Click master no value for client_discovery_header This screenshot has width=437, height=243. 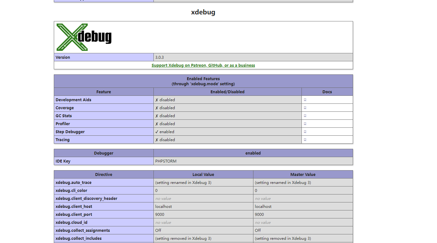(x=263, y=199)
